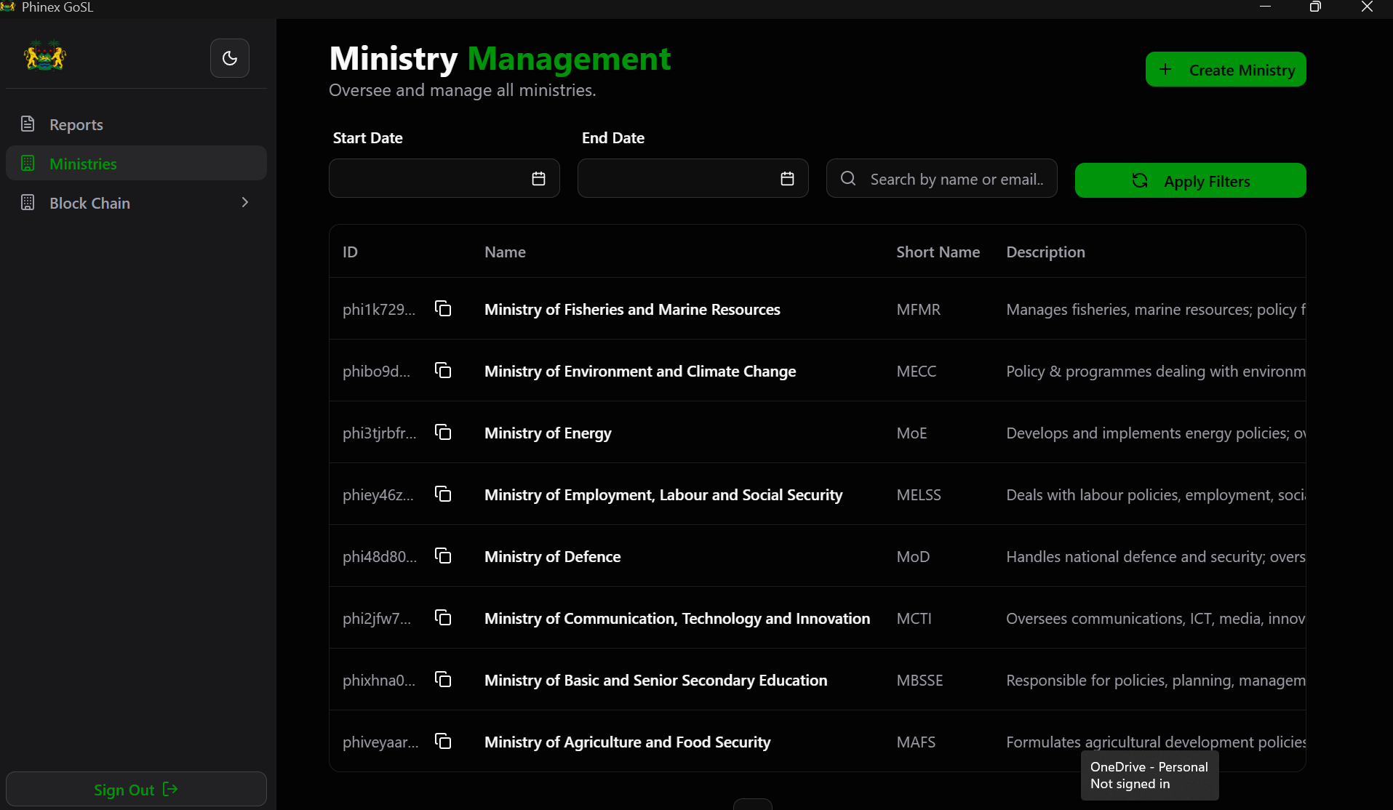Copy the Ministry of Basic Education ID
This screenshot has height=810, width=1393.
443,679
